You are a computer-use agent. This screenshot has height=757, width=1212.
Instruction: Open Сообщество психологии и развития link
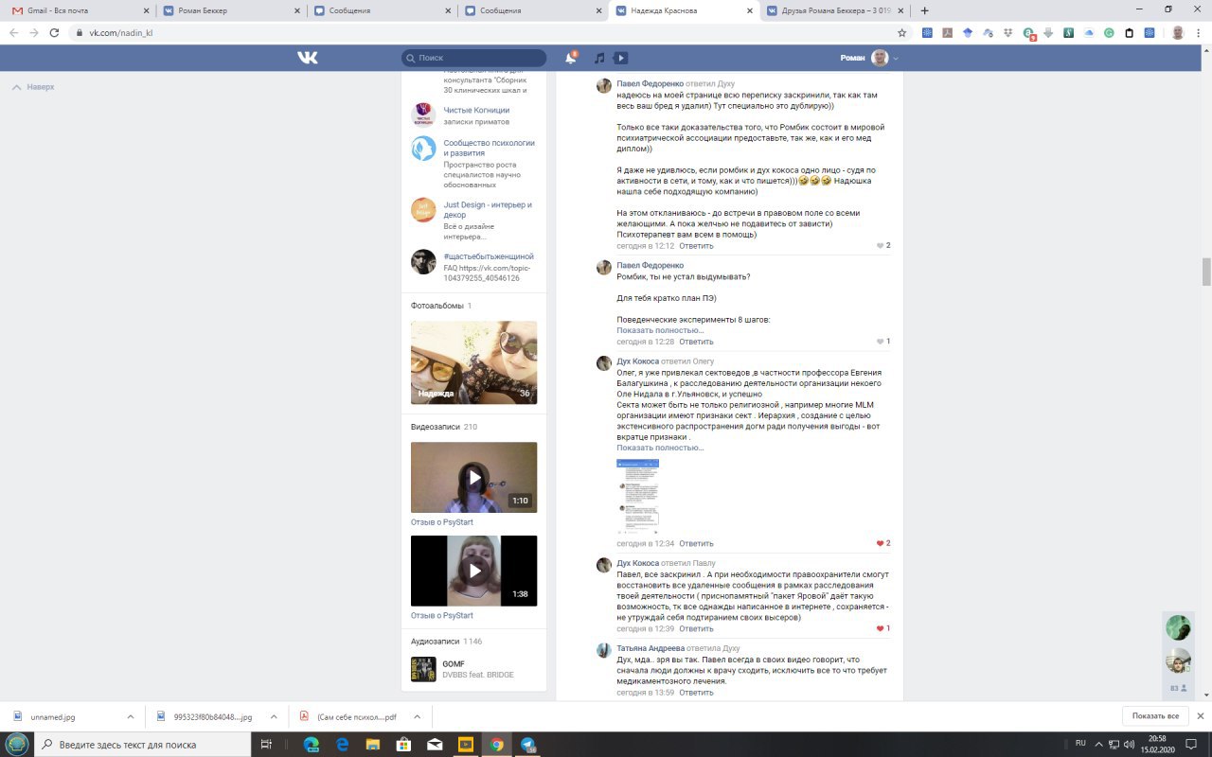point(489,148)
